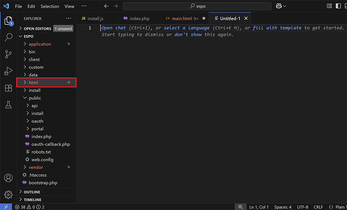
Task: Click the 'fill with template' link
Action: tap(278, 28)
